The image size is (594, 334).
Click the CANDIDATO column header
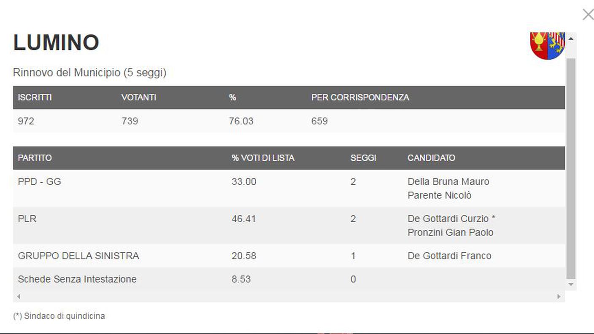[x=431, y=158]
